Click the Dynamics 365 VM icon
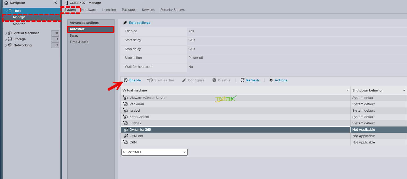 pos(126,129)
